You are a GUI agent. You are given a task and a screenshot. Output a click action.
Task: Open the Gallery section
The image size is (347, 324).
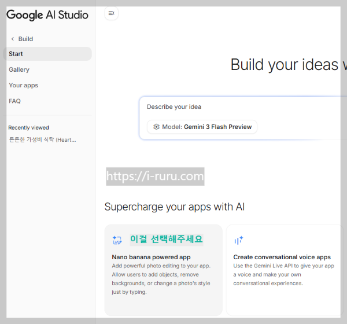pyautogui.click(x=19, y=69)
